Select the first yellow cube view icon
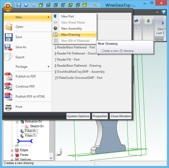169x168 pixels. (x=41, y=5)
